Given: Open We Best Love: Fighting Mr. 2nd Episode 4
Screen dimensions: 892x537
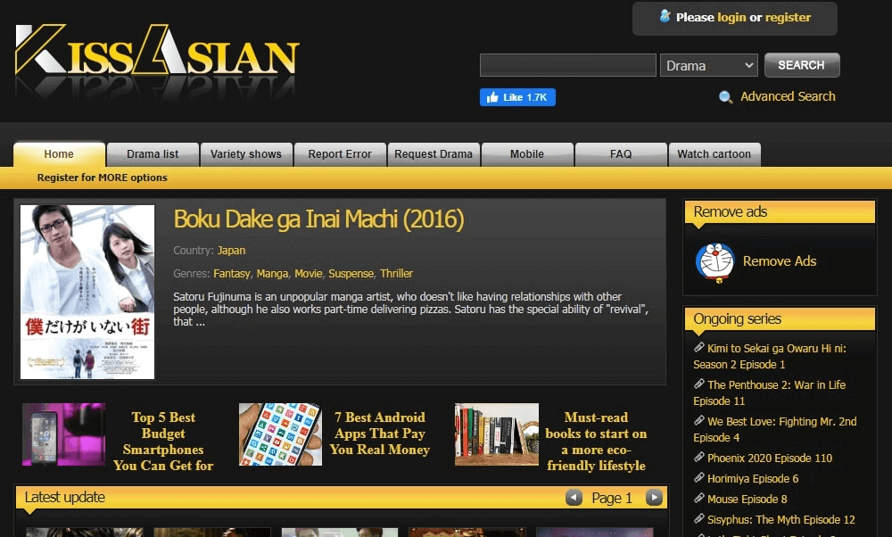Looking at the screenshot, I should click(775, 429).
